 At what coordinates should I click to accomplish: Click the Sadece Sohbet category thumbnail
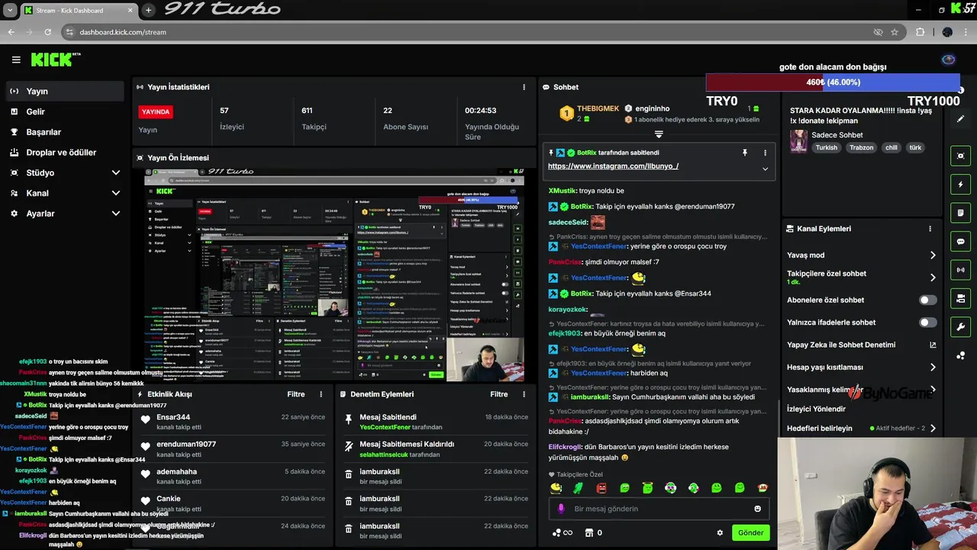(x=798, y=141)
